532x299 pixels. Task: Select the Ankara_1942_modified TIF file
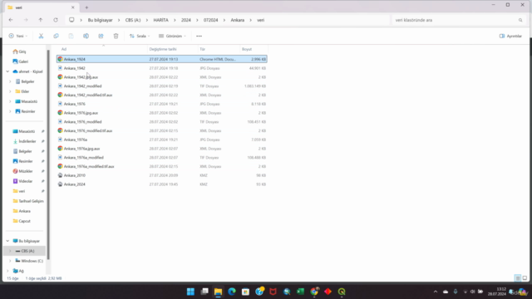(162, 86)
